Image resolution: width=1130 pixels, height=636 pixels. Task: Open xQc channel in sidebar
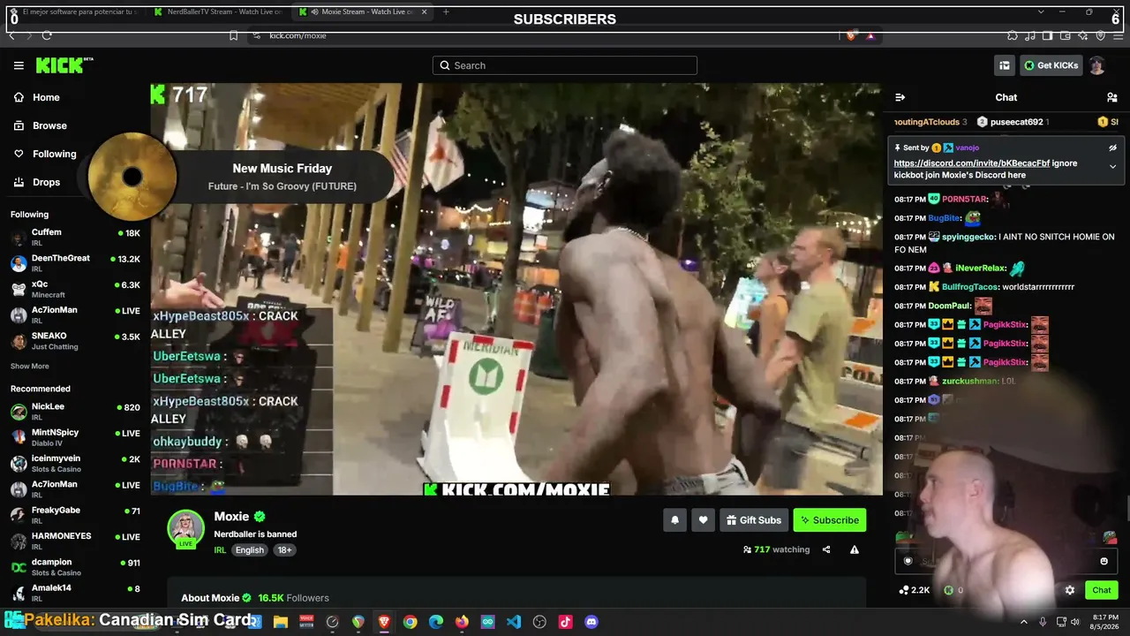[x=75, y=289]
